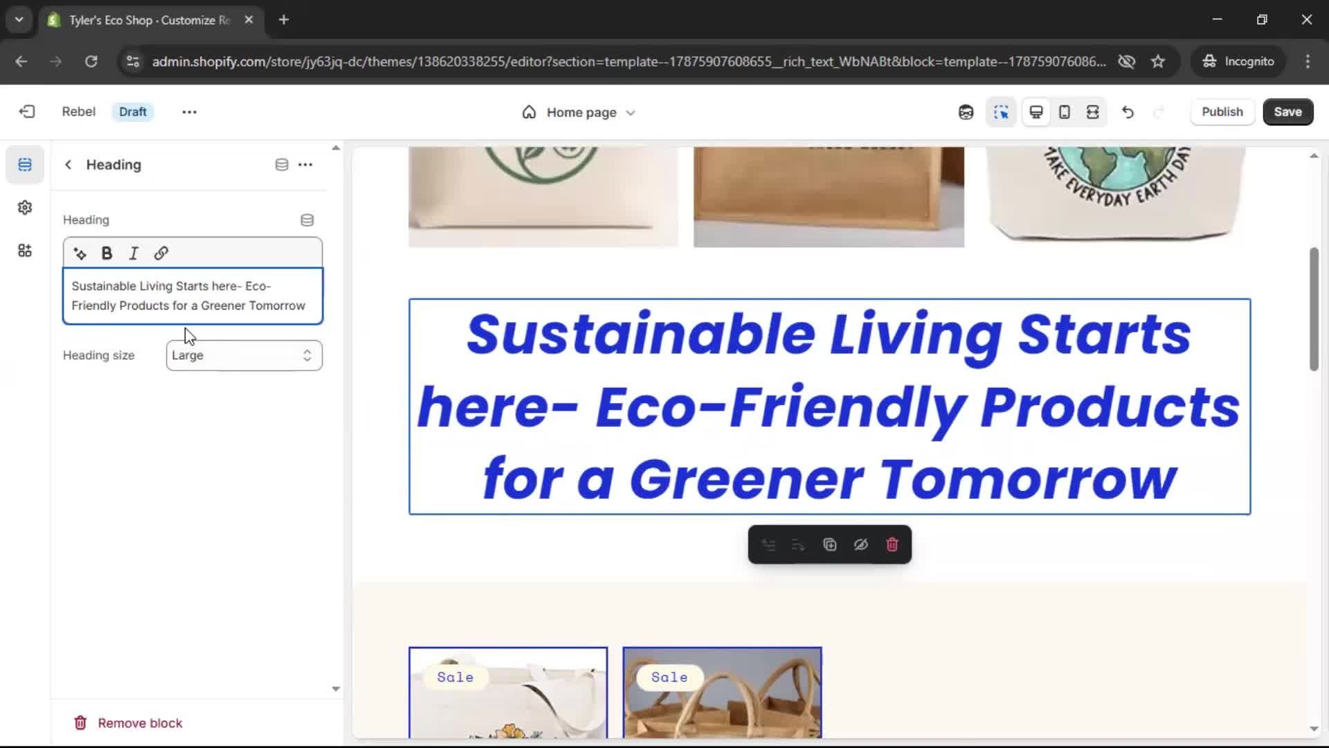Duplicate block from floating toolbar

tap(829, 545)
